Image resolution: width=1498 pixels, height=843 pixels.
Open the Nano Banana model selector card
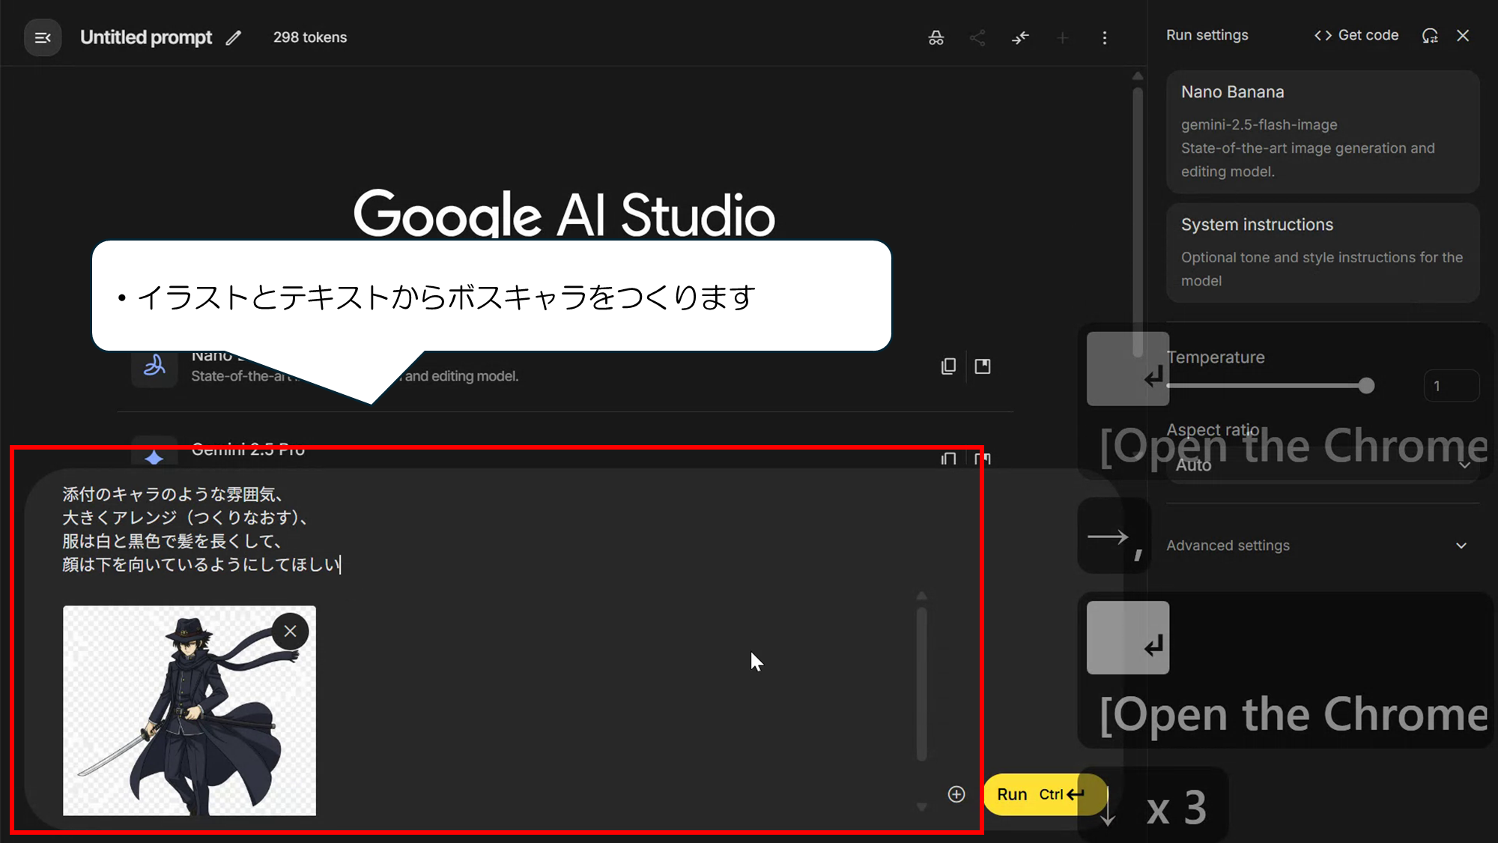pyautogui.click(x=1323, y=132)
